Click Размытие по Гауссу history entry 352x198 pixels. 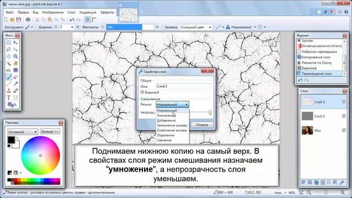(317, 63)
